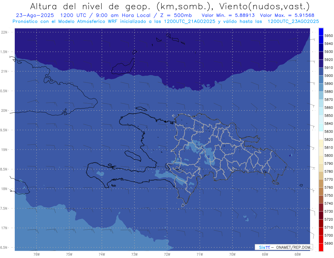The width and height of the screenshot is (334, 258).
Task: Click the 5690 color scale label
Action: click(x=328, y=243)
